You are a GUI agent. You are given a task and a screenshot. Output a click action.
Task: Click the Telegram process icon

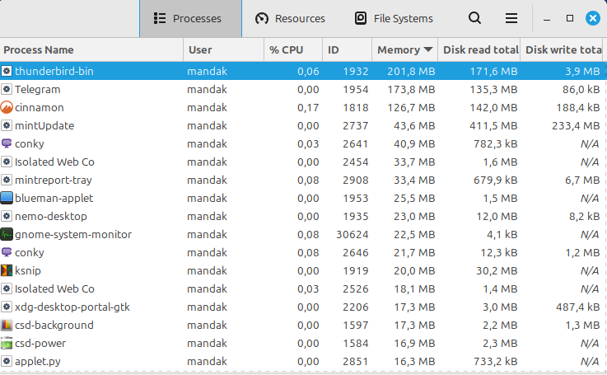coord(7,89)
